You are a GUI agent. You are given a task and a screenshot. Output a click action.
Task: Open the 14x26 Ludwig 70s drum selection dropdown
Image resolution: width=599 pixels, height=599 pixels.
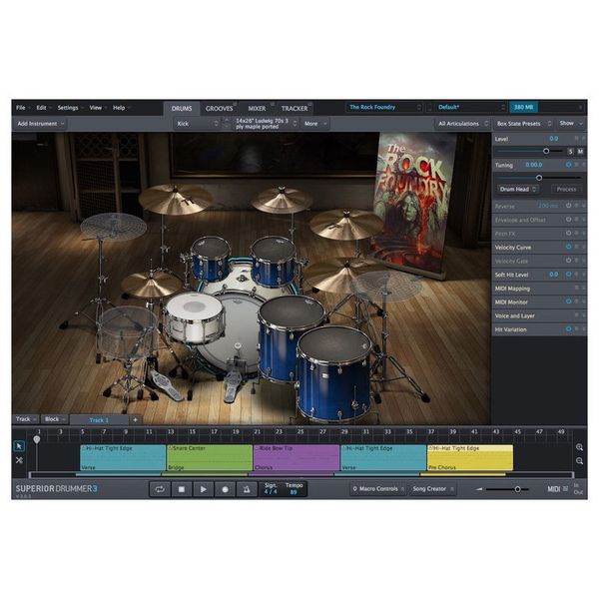click(x=266, y=124)
